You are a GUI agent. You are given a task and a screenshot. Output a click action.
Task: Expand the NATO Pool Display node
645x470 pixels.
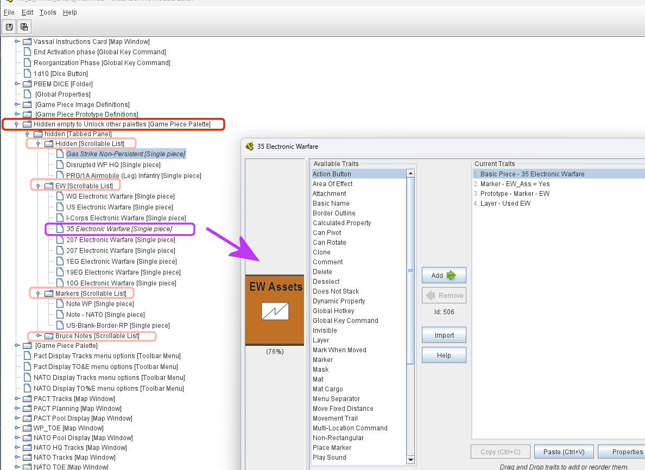(16, 438)
